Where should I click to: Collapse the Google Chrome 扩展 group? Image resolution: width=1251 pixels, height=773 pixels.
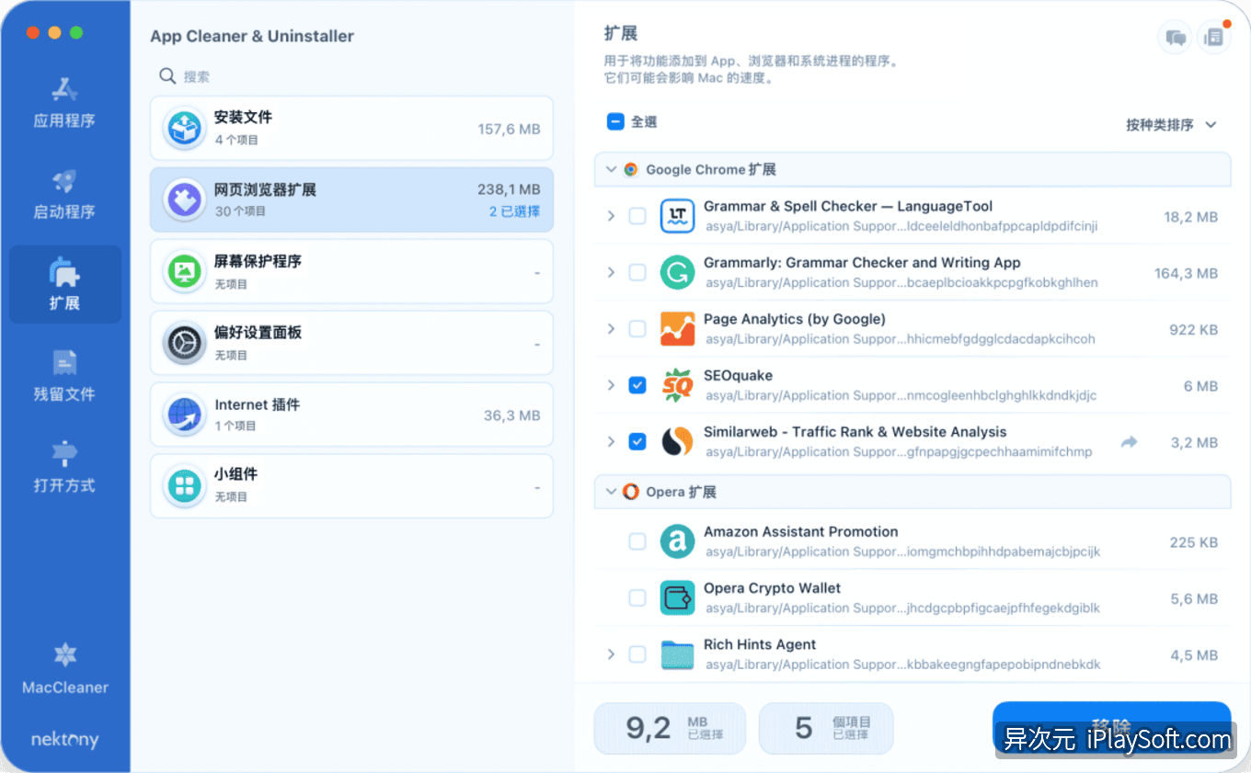pyautogui.click(x=611, y=169)
